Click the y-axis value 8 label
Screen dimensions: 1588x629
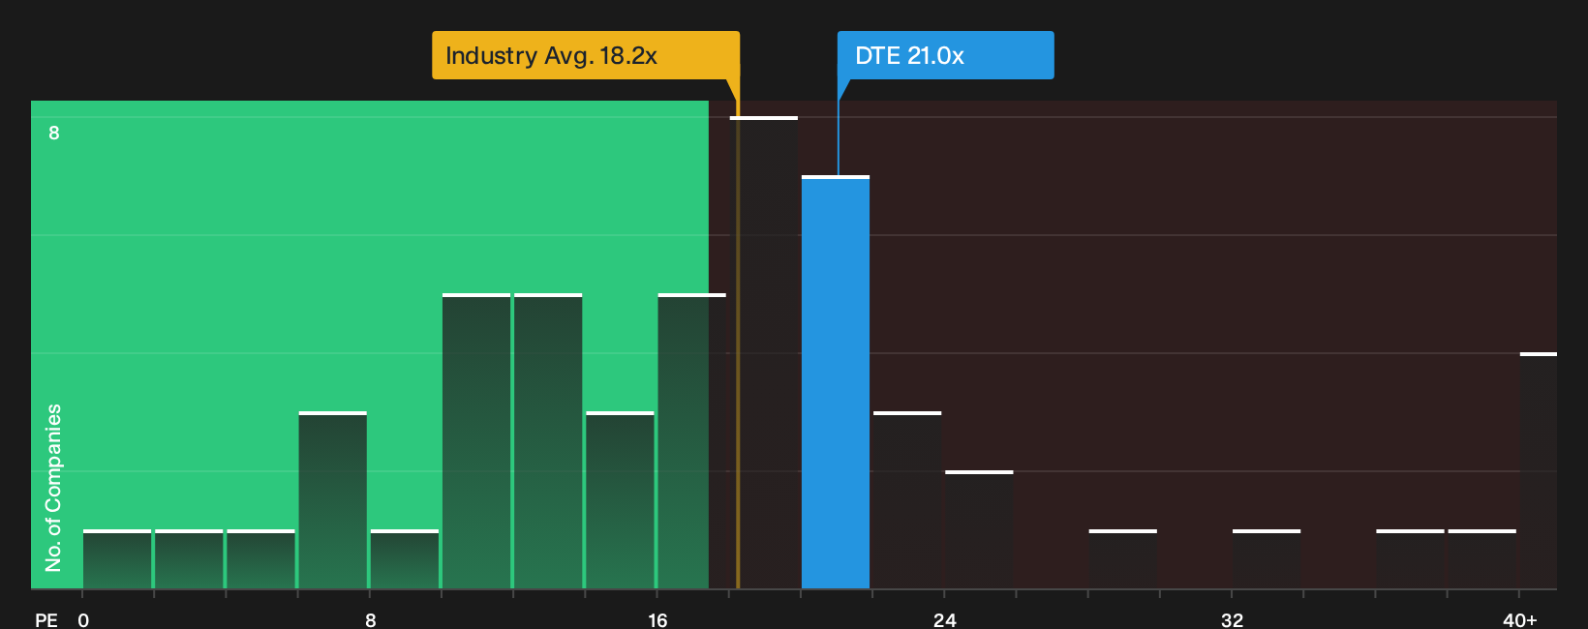(x=54, y=133)
